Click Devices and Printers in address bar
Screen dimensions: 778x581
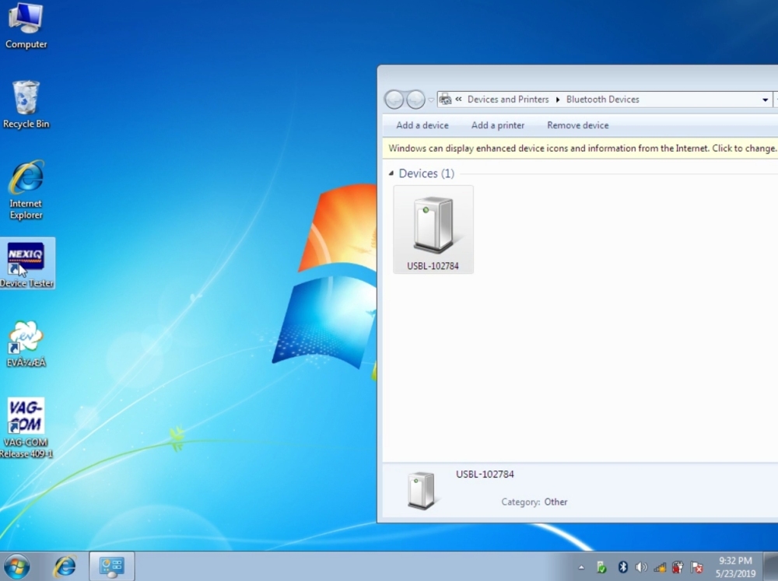coord(508,100)
